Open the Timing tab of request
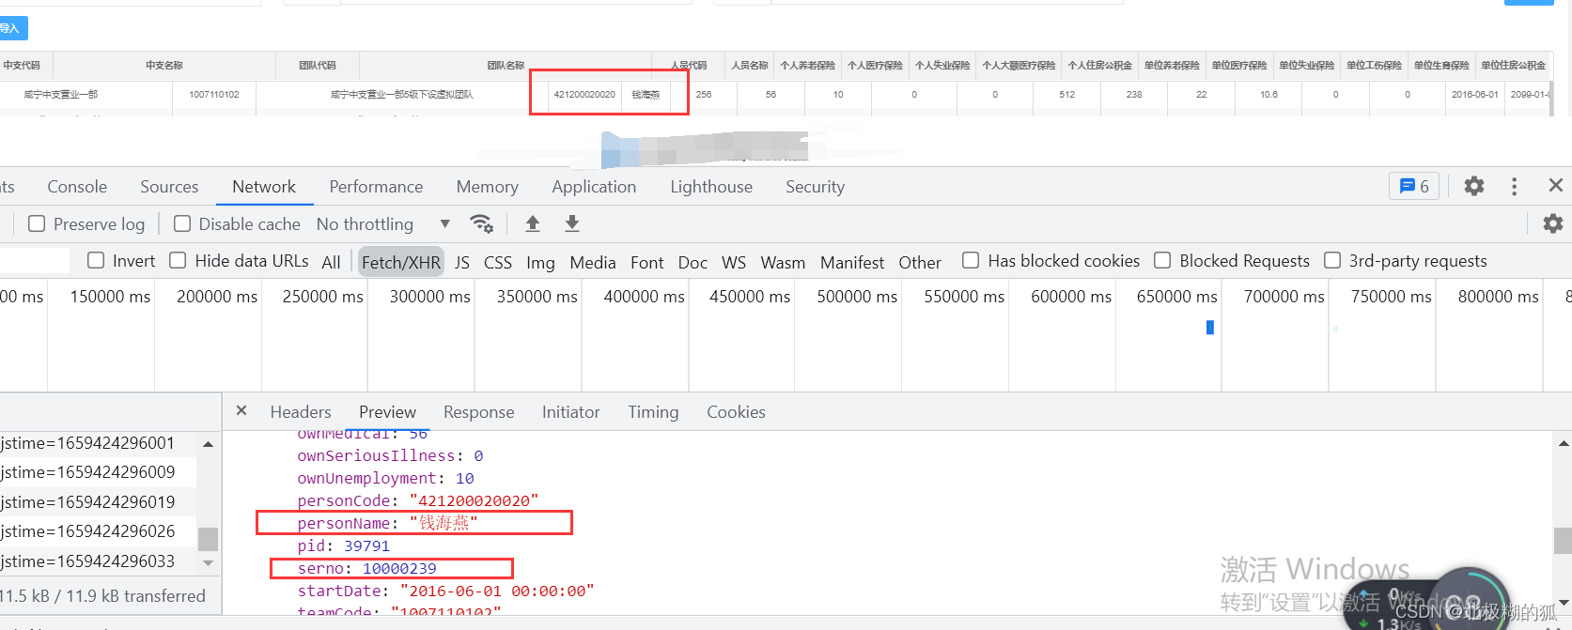The height and width of the screenshot is (630, 1572). (653, 411)
